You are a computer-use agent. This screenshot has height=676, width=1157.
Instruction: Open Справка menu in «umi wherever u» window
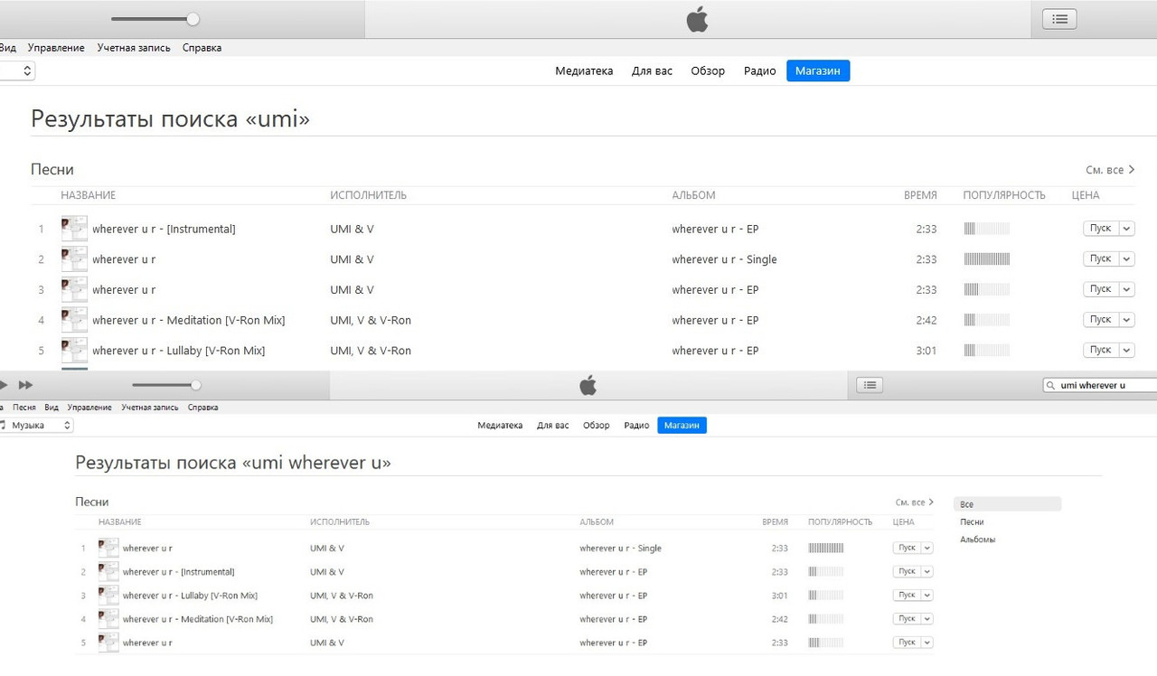(x=202, y=408)
